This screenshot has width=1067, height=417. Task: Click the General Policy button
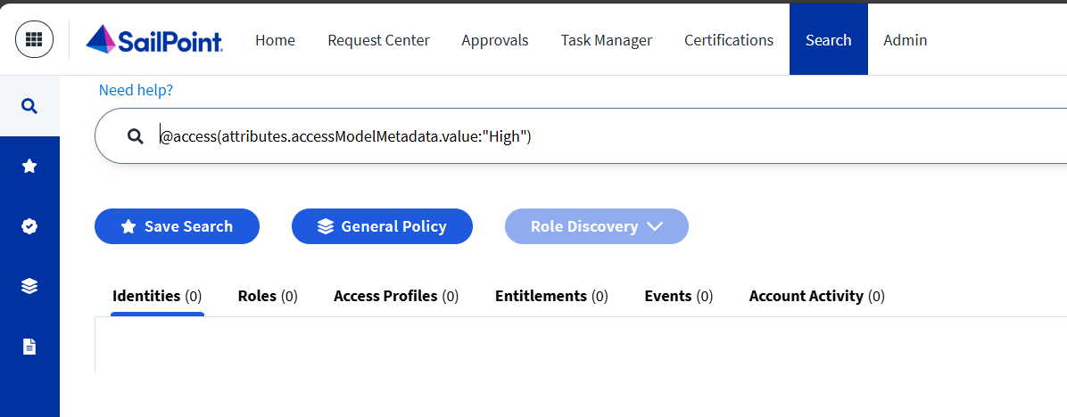(382, 226)
